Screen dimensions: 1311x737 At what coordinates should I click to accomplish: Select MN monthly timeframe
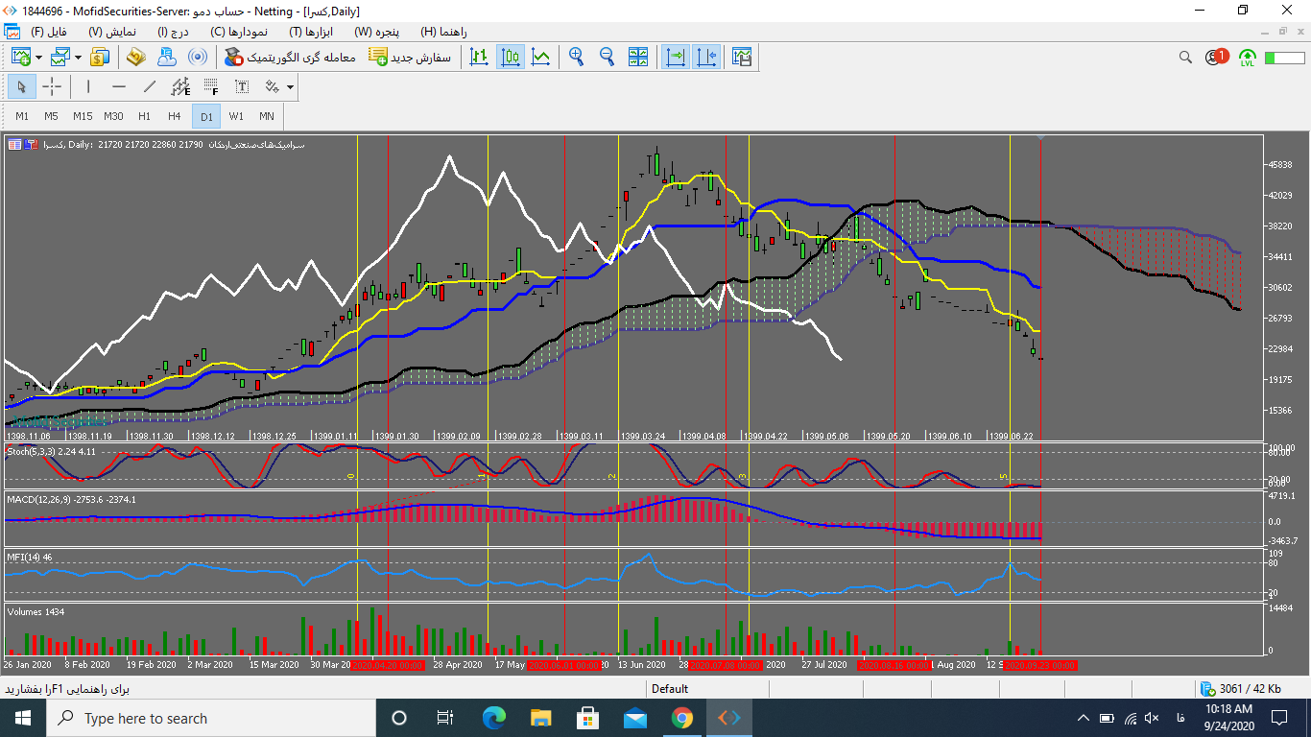pos(267,116)
